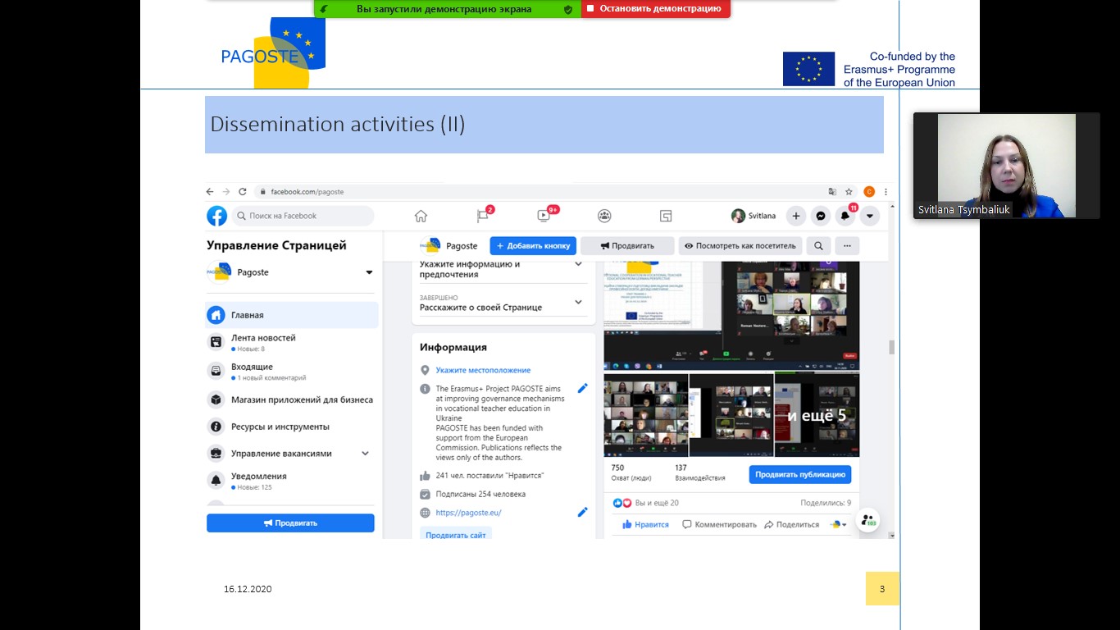Click Укажите местоположение link
This screenshot has height=630, width=1120.
pos(483,370)
